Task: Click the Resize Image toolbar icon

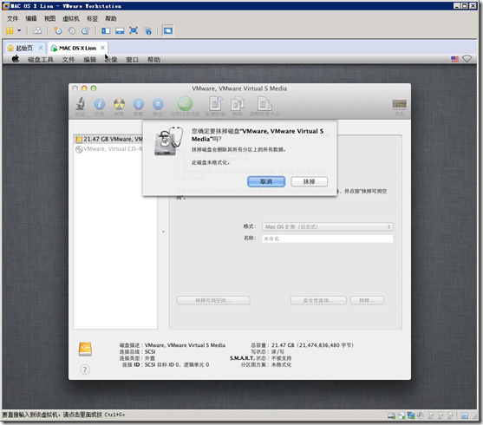Action: pos(264,103)
